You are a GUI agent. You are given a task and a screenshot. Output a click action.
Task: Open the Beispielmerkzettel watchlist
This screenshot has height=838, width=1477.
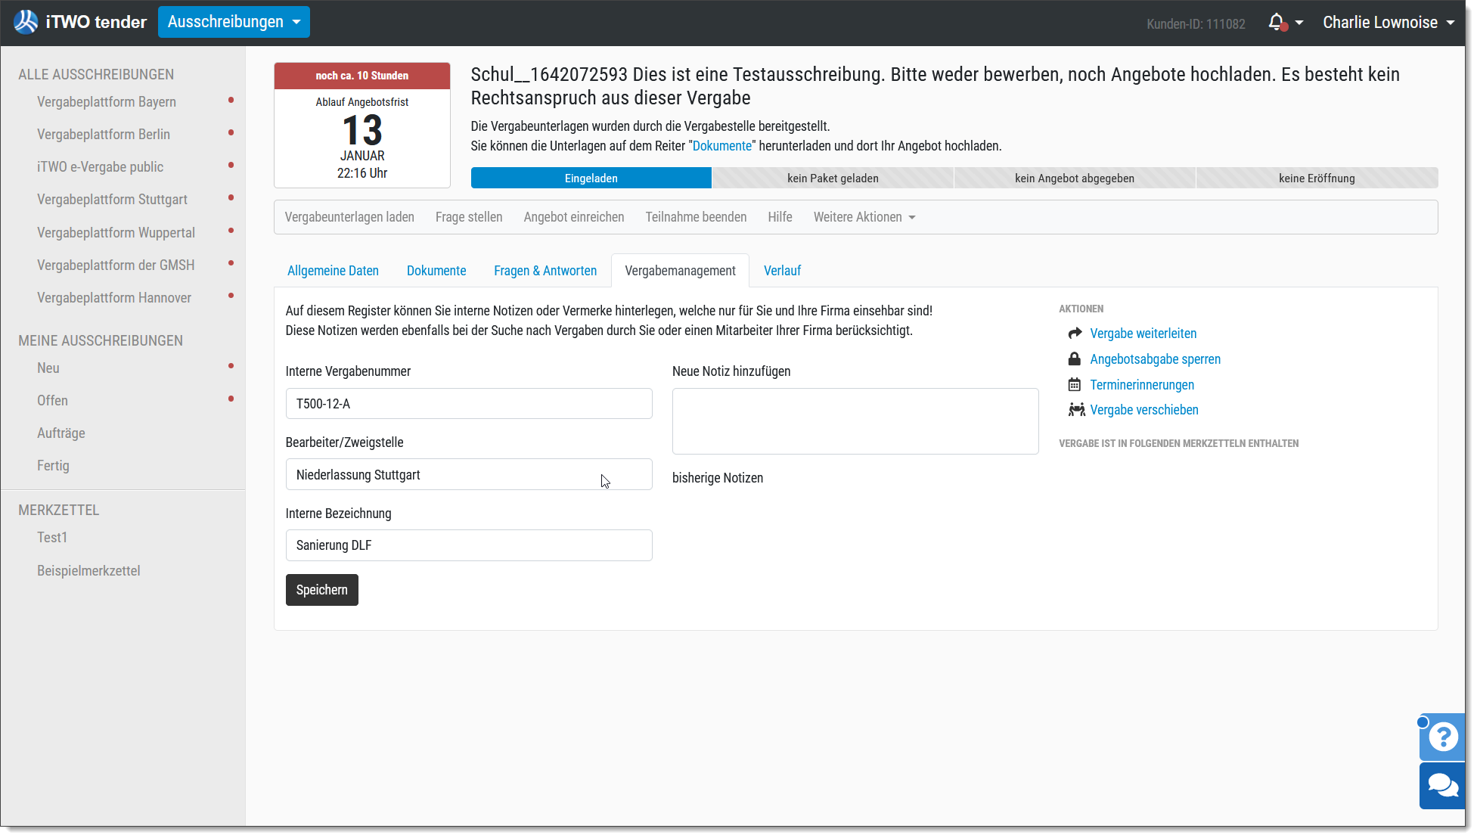click(88, 571)
